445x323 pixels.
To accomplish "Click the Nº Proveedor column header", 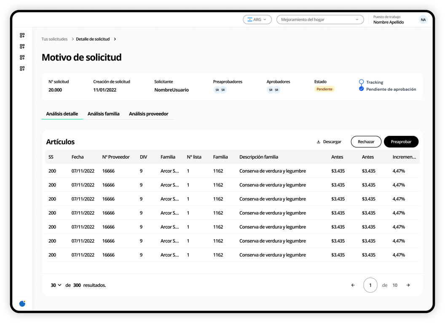I will [116, 157].
